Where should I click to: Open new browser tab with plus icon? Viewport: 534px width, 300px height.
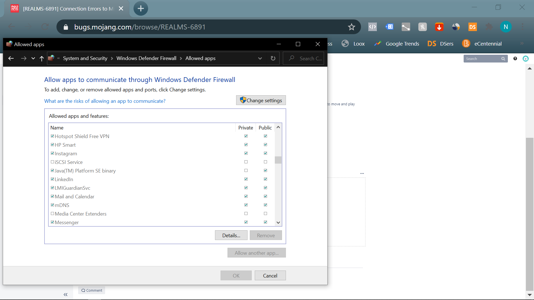pos(141,9)
